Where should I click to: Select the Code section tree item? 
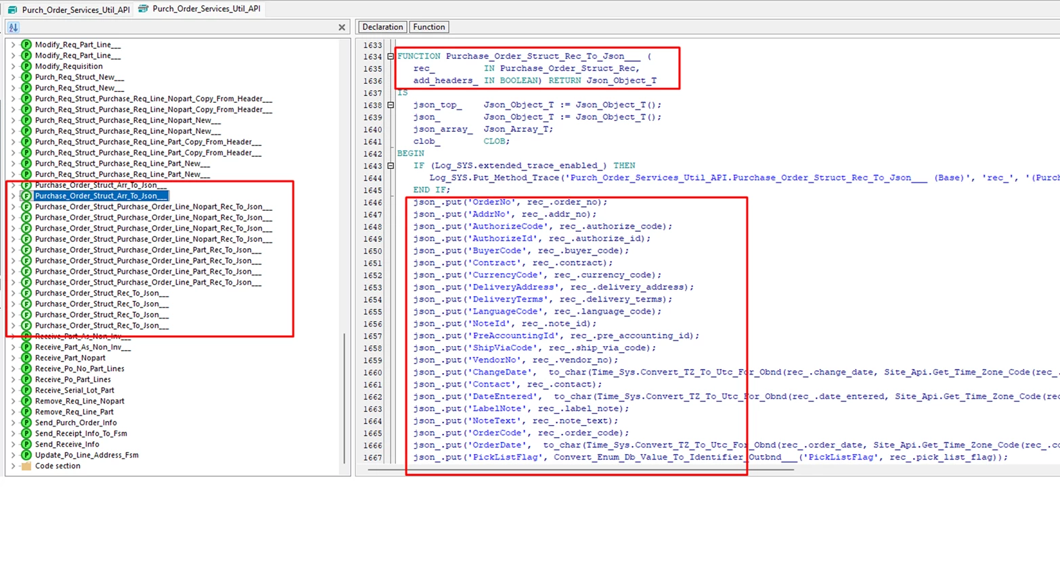[58, 466]
